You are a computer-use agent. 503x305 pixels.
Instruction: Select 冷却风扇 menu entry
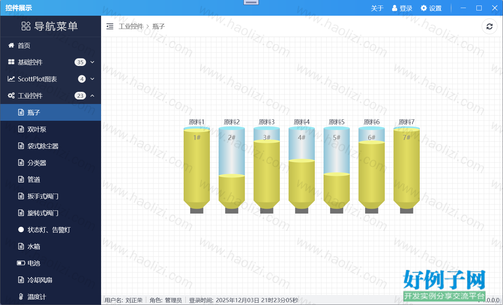click(x=51, y=280)
